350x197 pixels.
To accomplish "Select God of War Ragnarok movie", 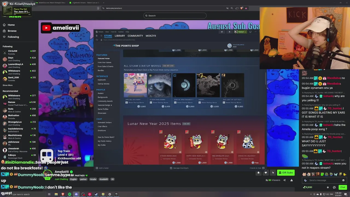I will tap(184, 85).
